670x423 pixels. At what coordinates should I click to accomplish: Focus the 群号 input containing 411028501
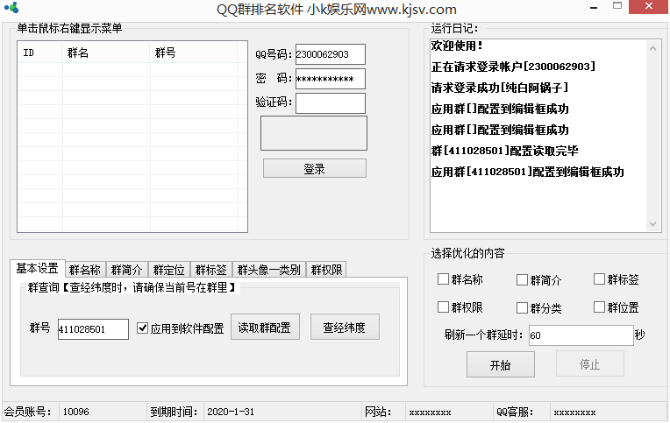click(93, 329)
